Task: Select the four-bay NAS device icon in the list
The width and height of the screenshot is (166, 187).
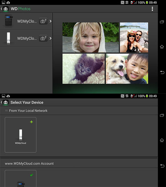Action: (9, 21)
